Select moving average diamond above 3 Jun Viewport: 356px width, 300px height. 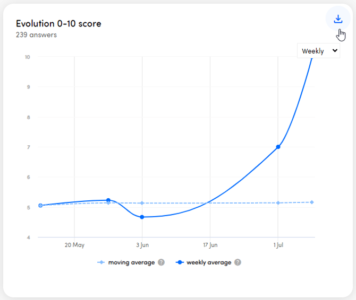[x=142, y=203]
